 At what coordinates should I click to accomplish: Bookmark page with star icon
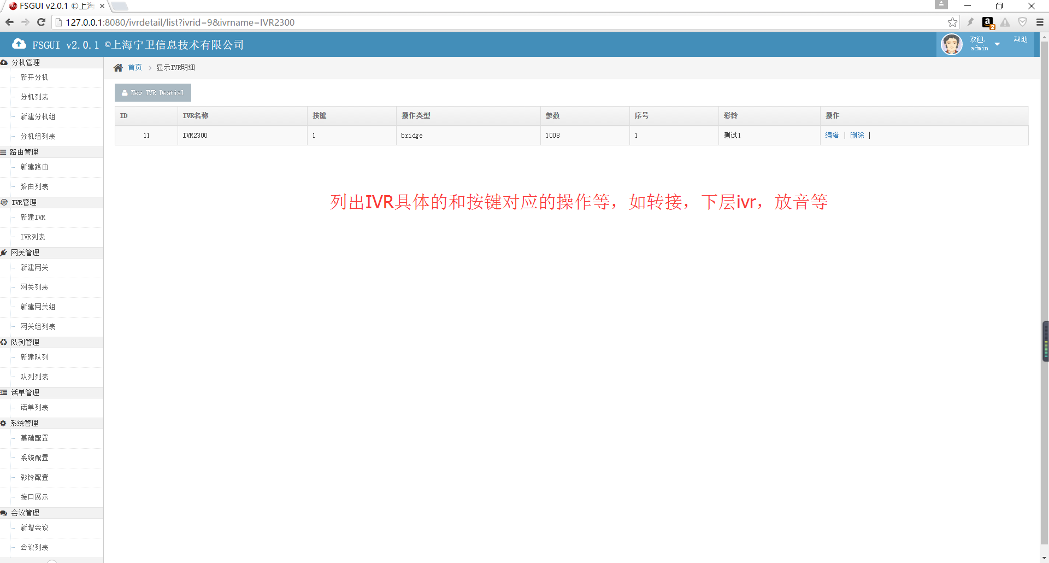[x=952, y=22]
